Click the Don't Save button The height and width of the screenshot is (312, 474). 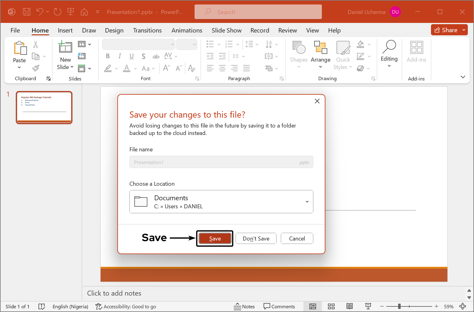256,239
